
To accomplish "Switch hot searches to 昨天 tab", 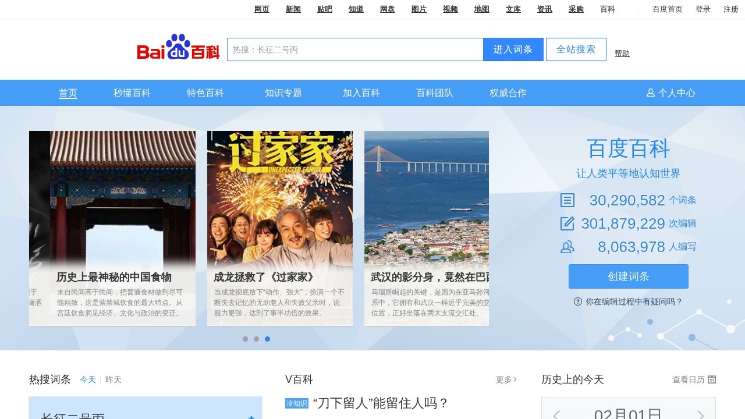I will [x=113, y=379].
